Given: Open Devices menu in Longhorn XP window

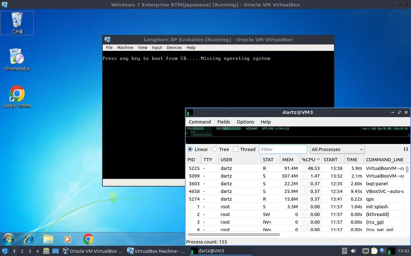Looking at the screenshot, I should (174, 47).
